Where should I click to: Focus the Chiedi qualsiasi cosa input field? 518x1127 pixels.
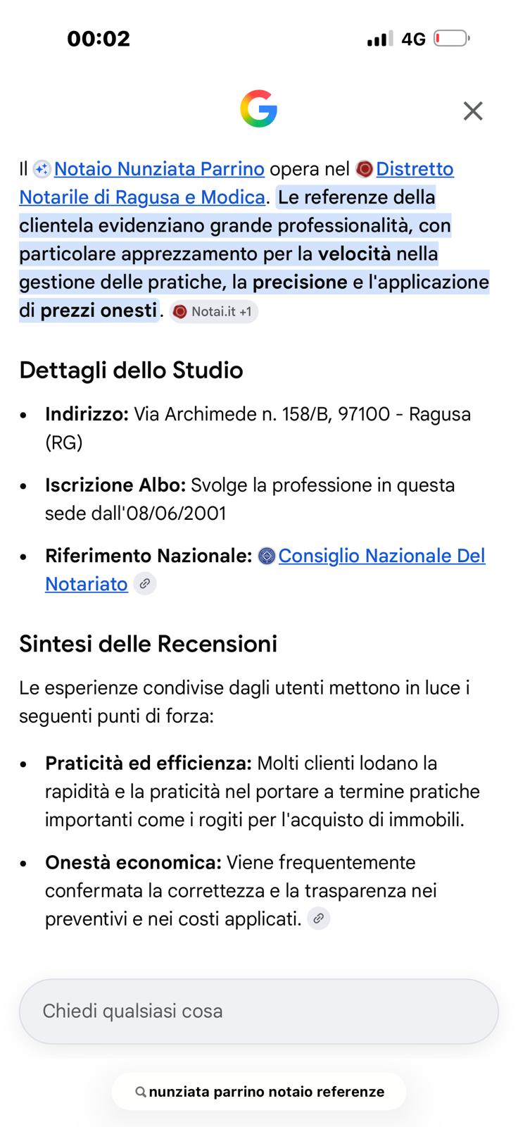(259, 1011)
